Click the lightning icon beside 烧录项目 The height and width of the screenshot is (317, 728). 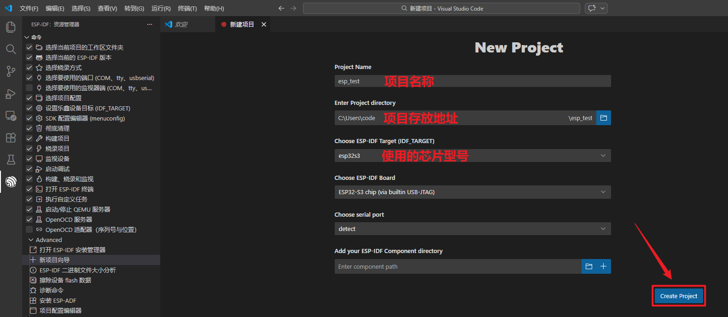tap(39, 149)
